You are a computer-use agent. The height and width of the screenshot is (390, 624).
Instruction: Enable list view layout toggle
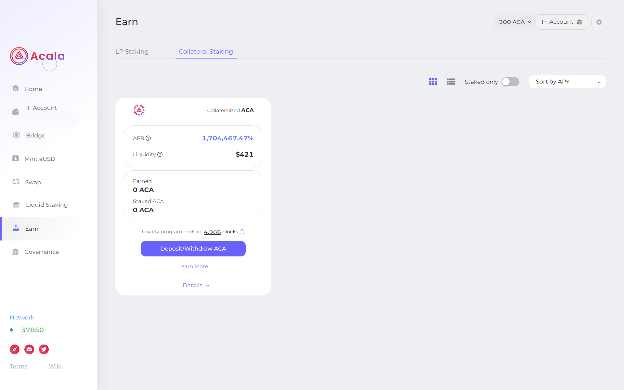(x=450, y=81)
